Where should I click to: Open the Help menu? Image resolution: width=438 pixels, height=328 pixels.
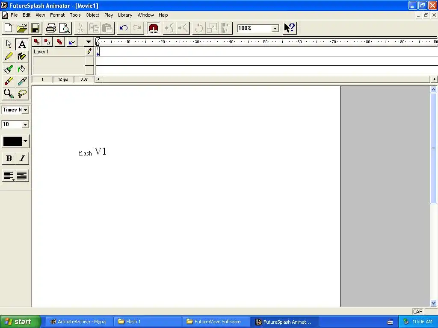point(163,15)
